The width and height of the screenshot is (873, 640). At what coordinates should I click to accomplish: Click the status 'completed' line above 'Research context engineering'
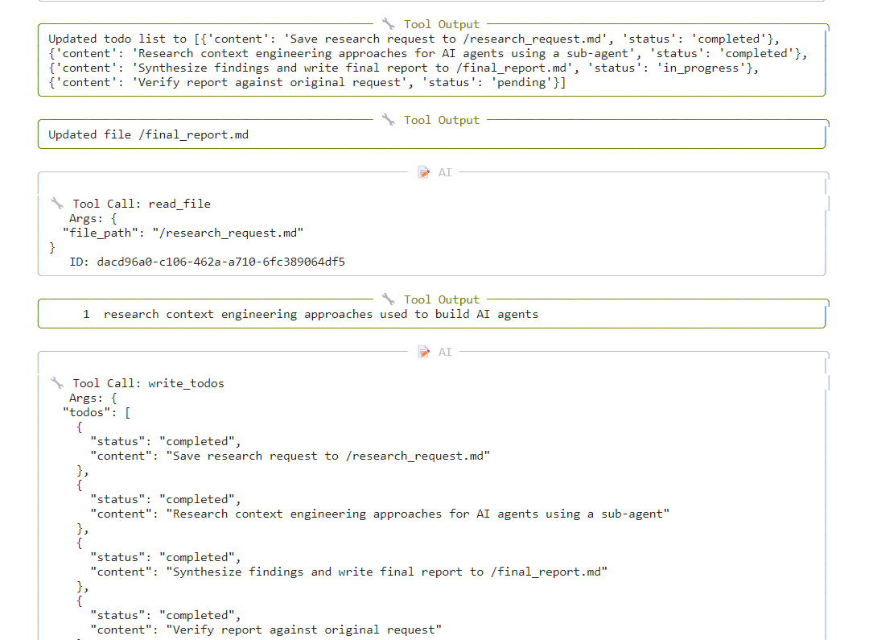(166, 499)
